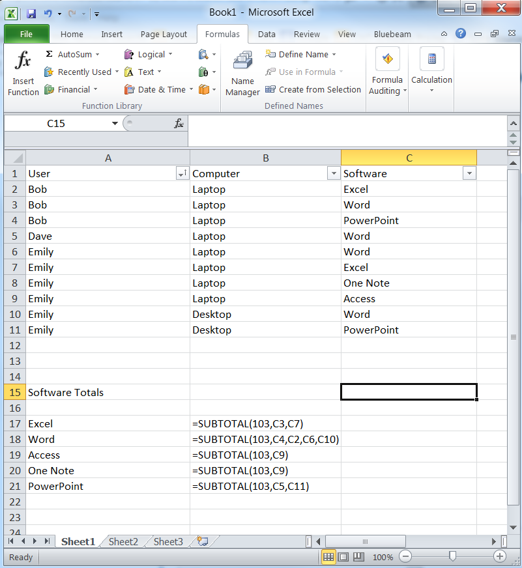Click the horizontal scrollbar thumb
The height and width of the screenshot is (568, 522).
(x=366, y=541)
